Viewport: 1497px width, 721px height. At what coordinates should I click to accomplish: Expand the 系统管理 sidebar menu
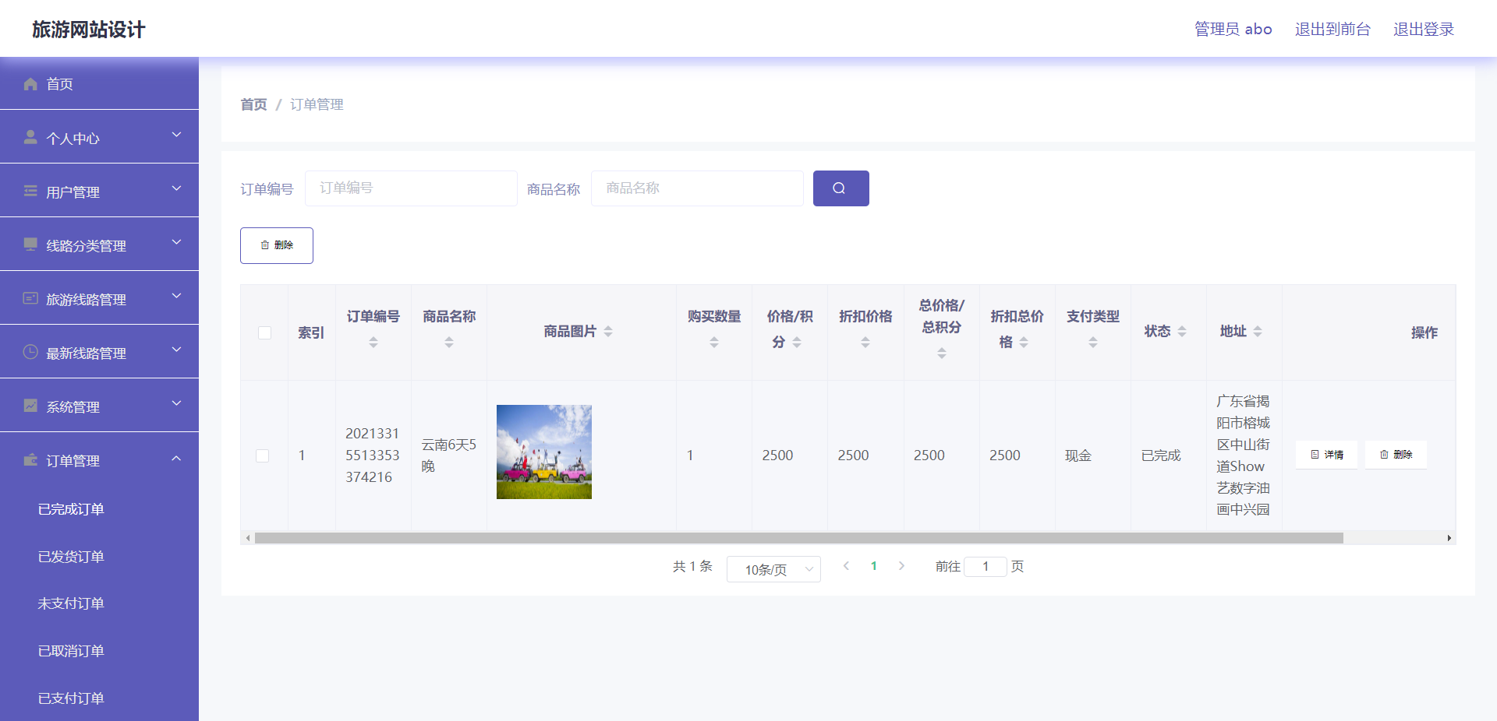[x=99, y=406]
